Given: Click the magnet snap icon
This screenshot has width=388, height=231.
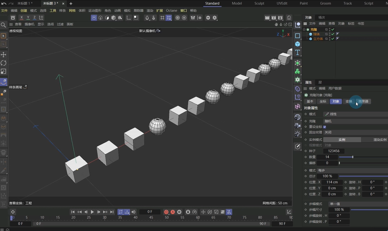Looking at the screenshot, I should pos(147,18).
